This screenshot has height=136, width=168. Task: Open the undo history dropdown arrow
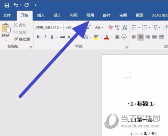[x=21, y=5]
